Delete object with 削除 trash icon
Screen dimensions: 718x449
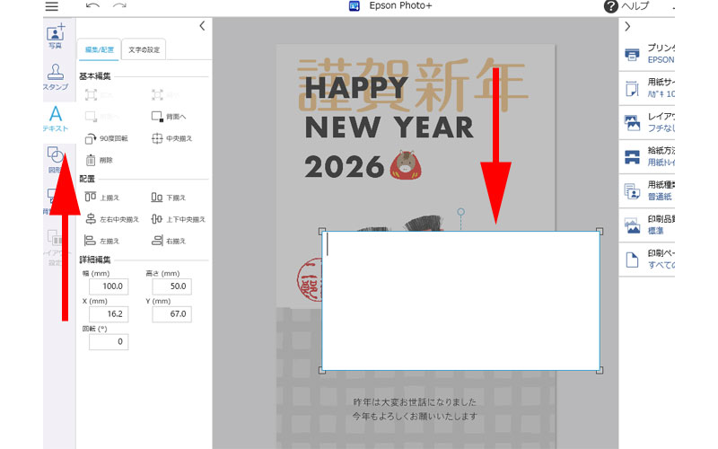click(x=99, y=160)
